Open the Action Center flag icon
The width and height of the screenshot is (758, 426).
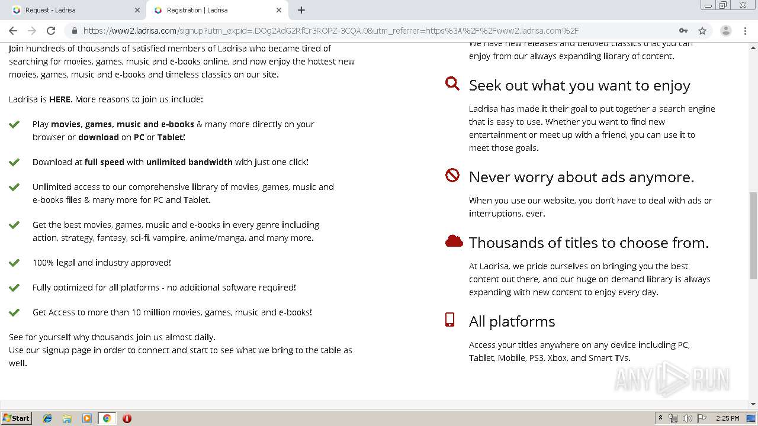702,418
